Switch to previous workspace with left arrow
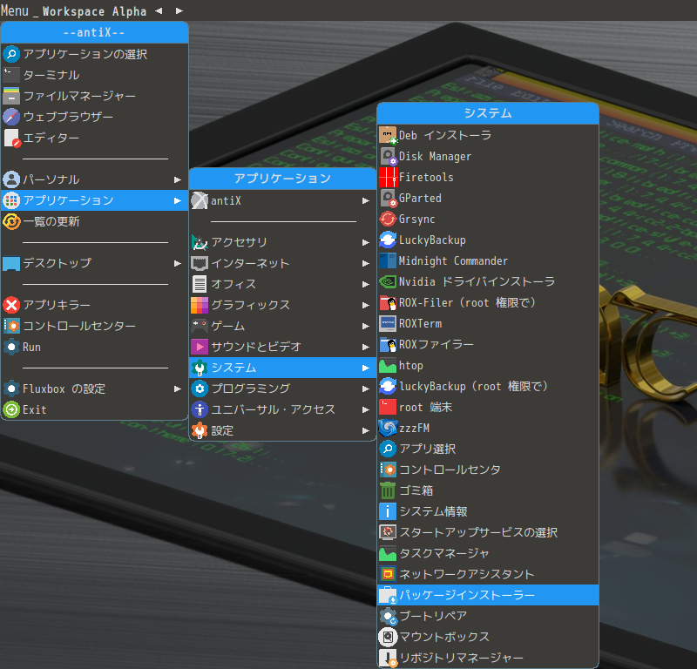 [159, 10]
